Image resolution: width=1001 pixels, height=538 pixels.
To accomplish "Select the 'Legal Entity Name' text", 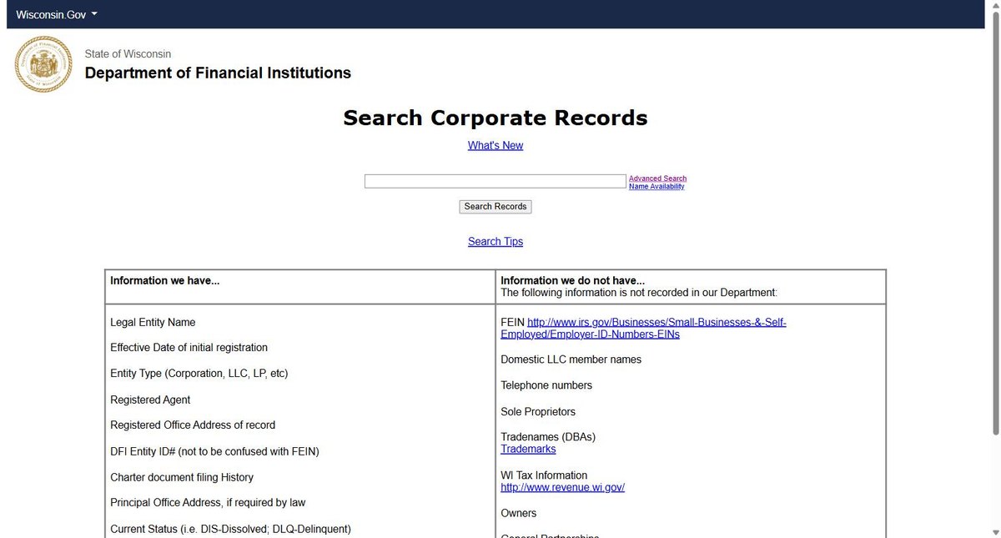I will point(153,323).
